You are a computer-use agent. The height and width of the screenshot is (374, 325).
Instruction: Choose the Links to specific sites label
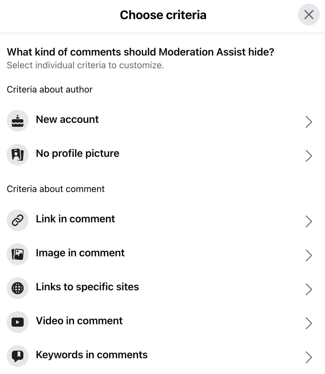[87, 287]
